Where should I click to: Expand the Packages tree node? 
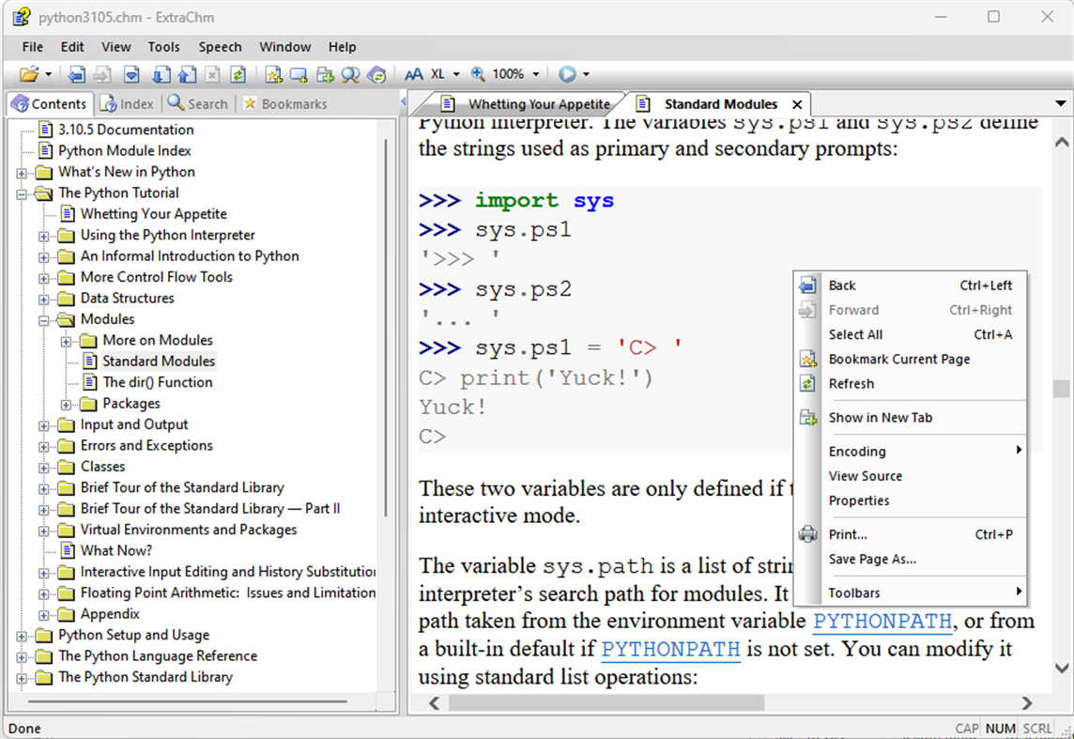pos(66,405)
